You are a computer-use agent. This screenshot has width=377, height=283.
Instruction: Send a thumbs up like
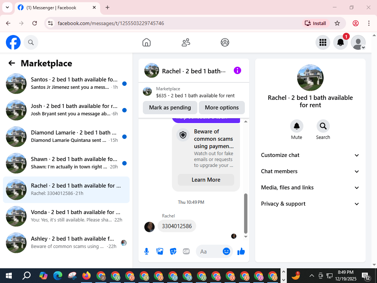[x=241, y=251]
